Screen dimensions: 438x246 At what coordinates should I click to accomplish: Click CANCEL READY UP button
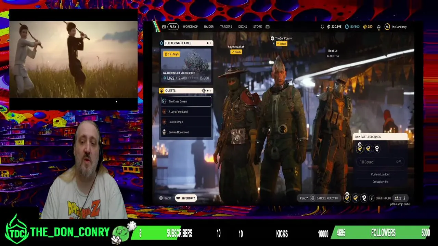click(324, 198)
